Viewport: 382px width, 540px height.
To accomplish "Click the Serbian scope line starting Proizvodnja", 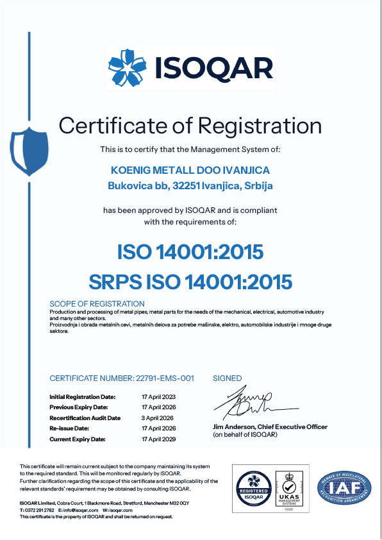I will [190, 328].
